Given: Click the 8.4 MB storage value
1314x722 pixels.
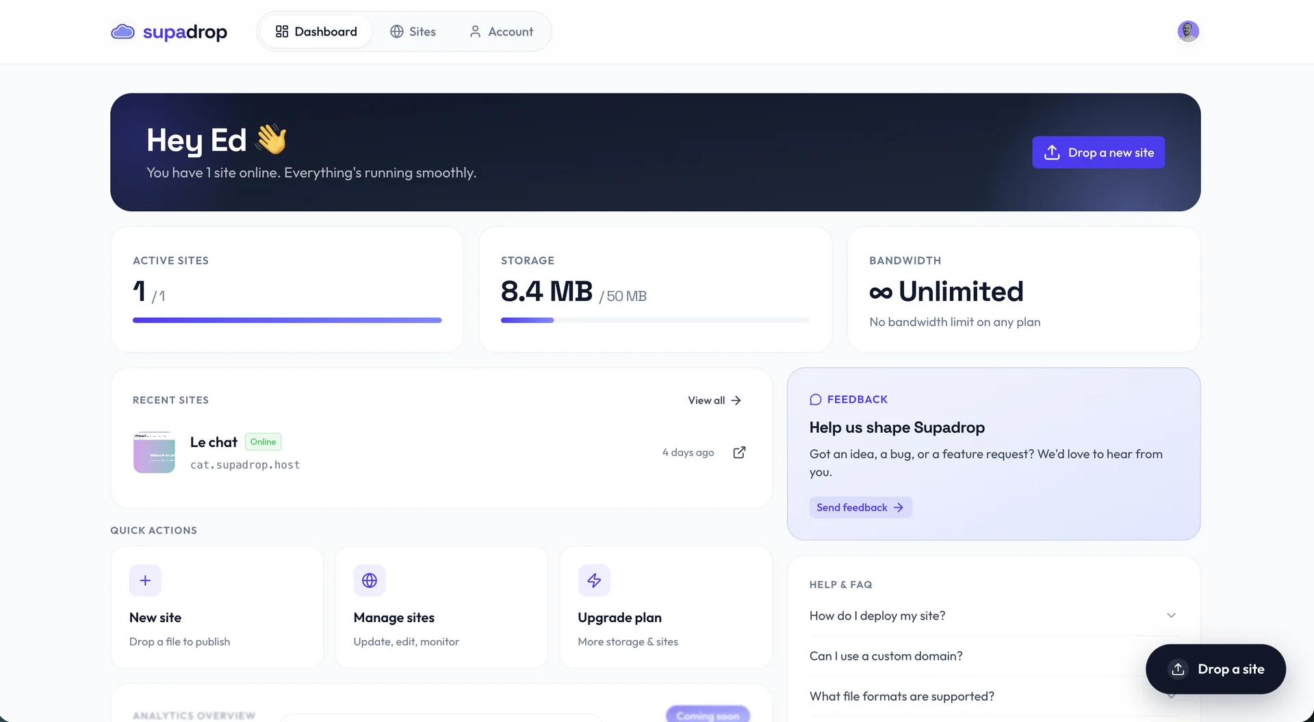Looking at the screenshot, I should (x=546, y=291).
